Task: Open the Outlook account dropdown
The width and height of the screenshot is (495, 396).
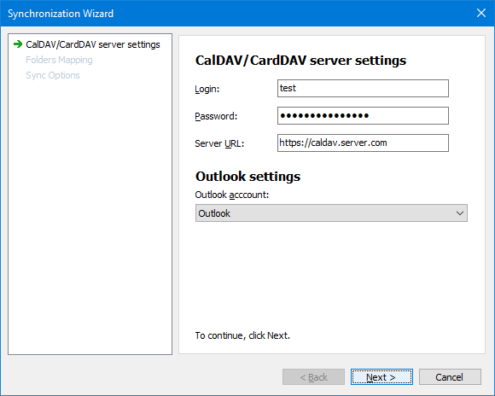Action: coord(331,213)
